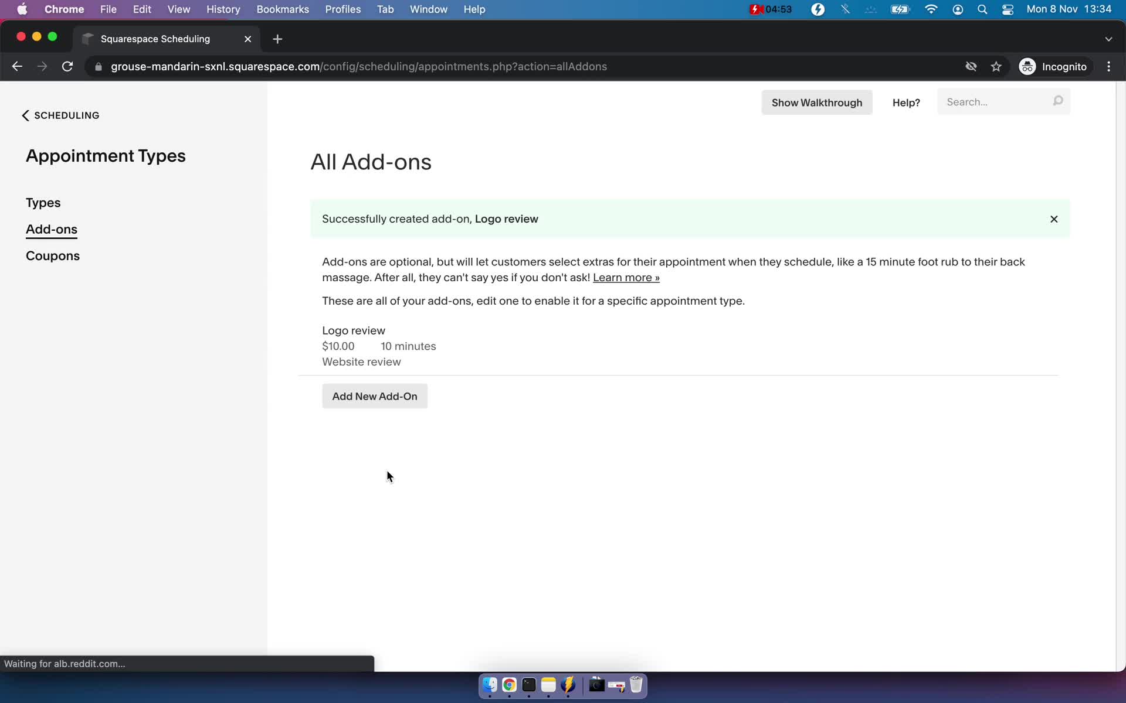Open the View menu
This screenshot has width=1126, height=703.
pyautogui.click(x=179, y=9)
